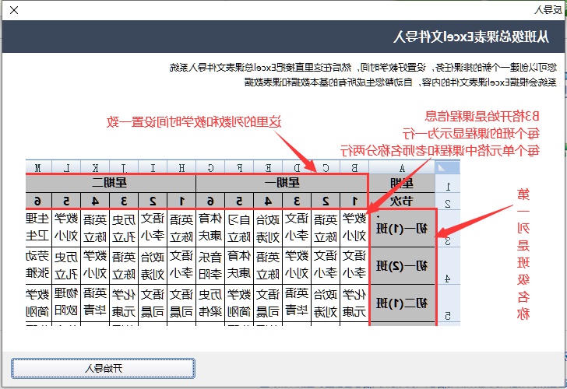Click the 星期二 header cell in the sample table
The image size is (567, 389).
[111, 183]
